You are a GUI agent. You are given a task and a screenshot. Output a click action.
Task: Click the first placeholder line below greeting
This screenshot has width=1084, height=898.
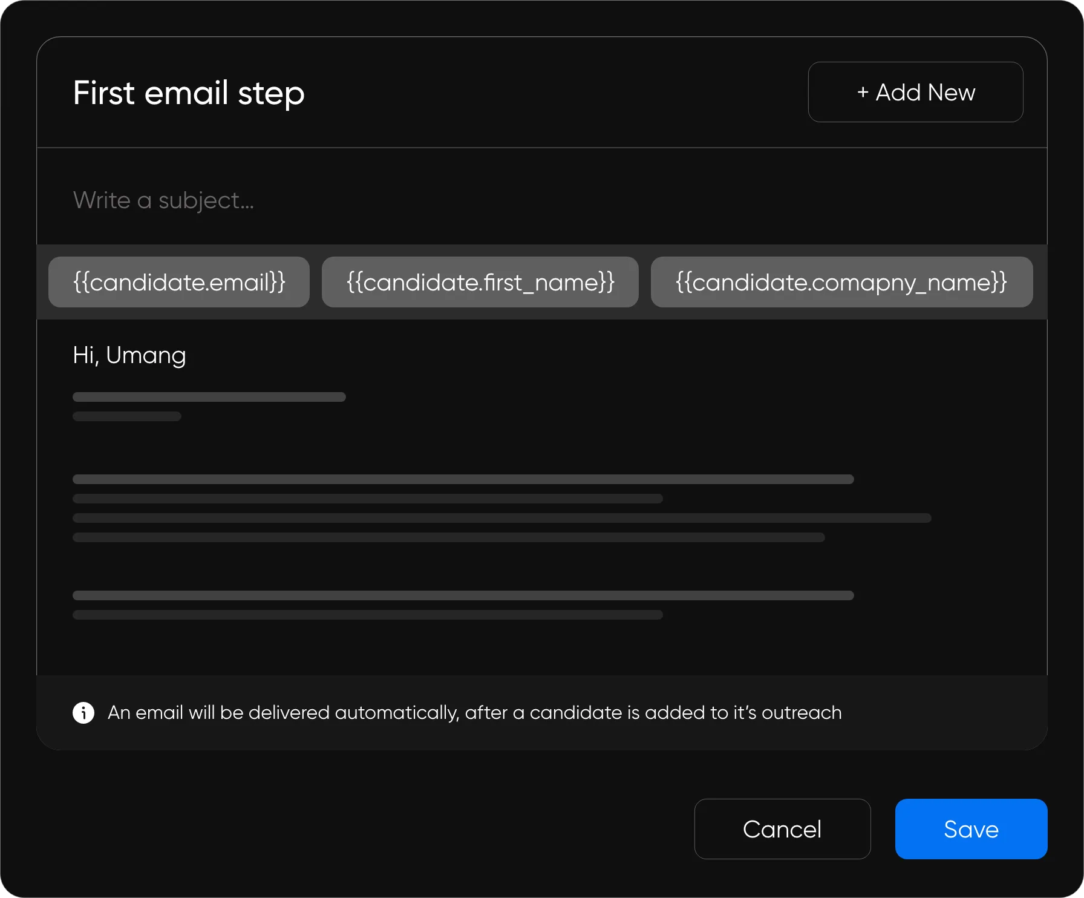[x=209, y=397]
